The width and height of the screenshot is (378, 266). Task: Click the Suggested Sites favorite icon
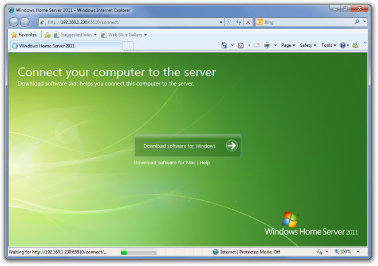pos(56,35)
